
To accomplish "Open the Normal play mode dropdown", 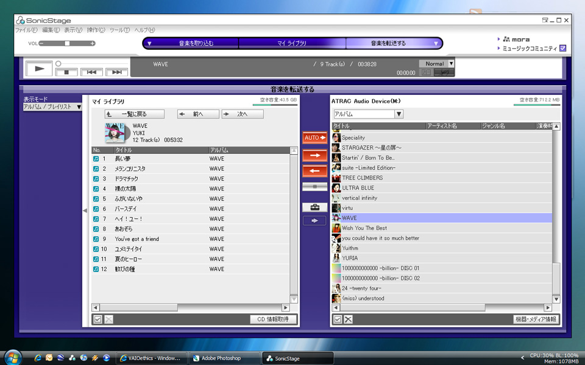I will click(451, 64).
